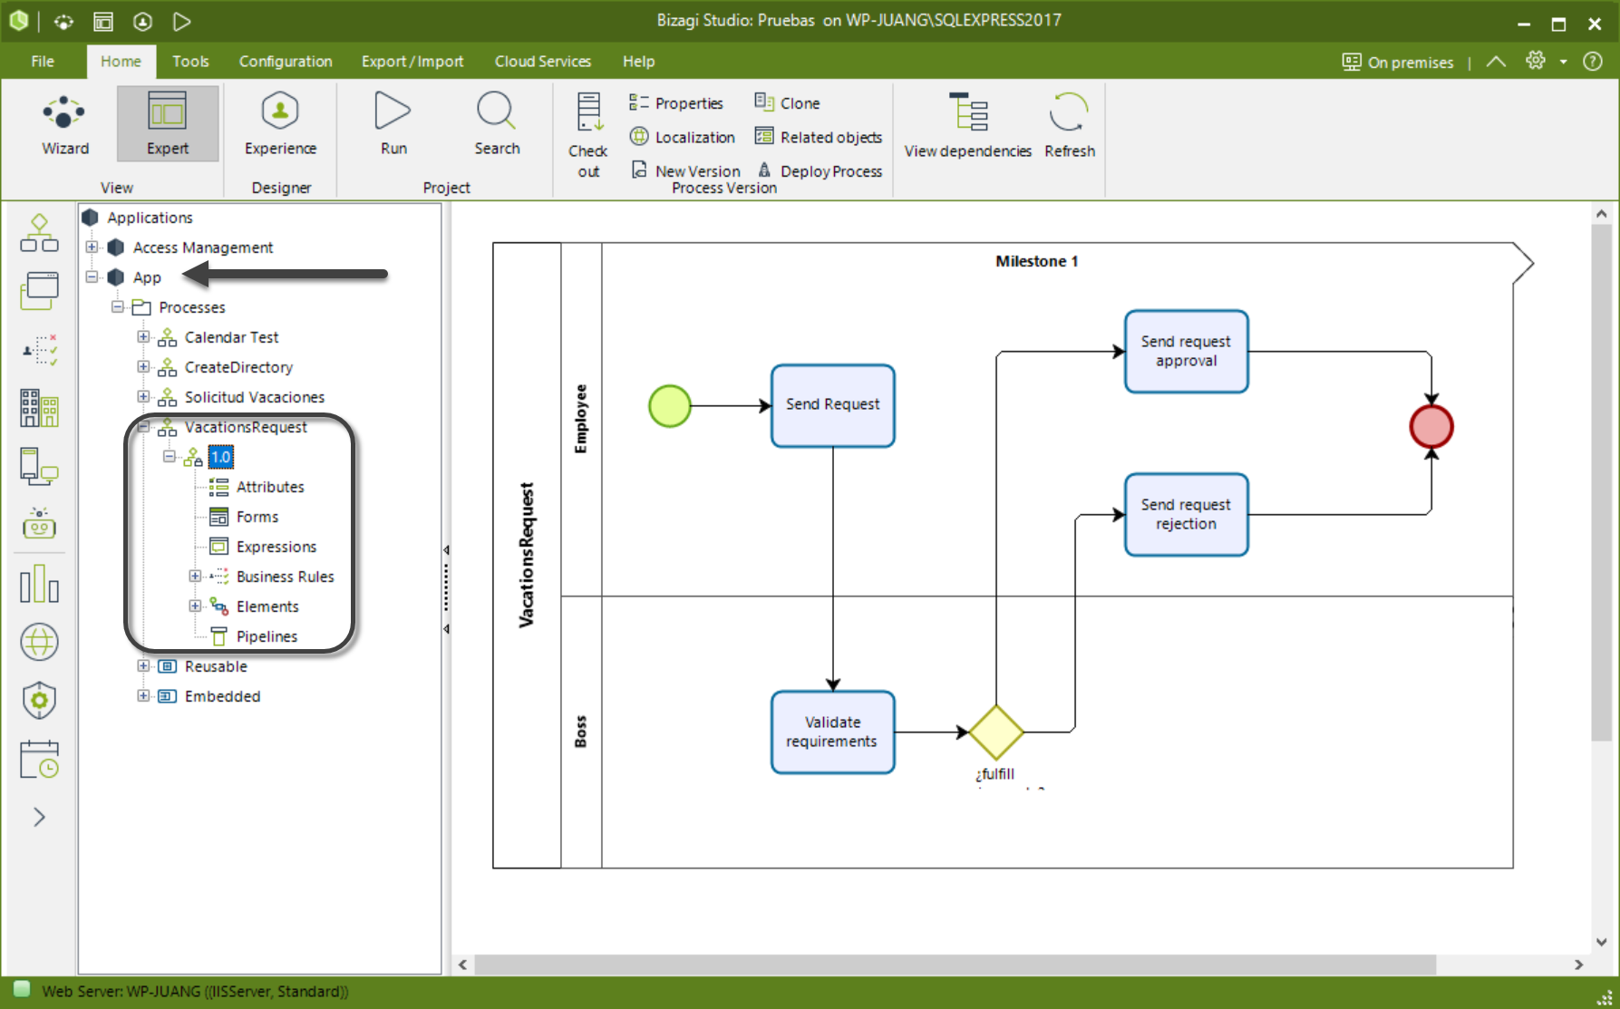1620x1009 pixels.
Task: Clone the process version
Action: [x=787, y=103]
